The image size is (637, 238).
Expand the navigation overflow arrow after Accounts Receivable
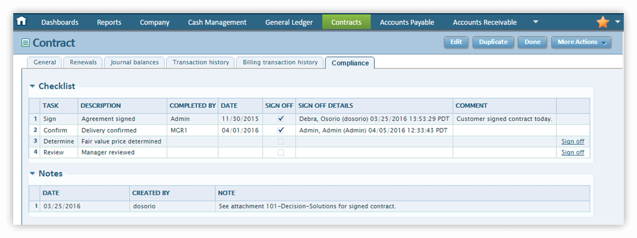535,22
